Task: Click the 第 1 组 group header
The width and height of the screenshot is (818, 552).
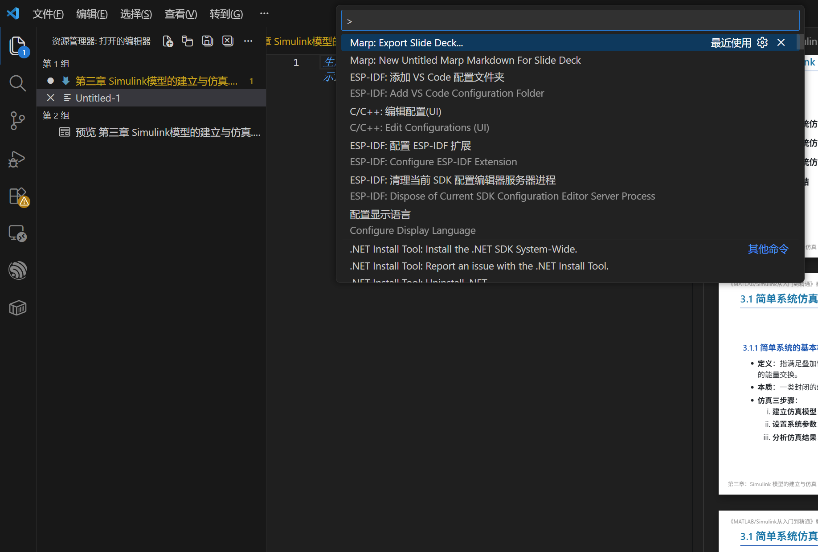Action: 56,64
